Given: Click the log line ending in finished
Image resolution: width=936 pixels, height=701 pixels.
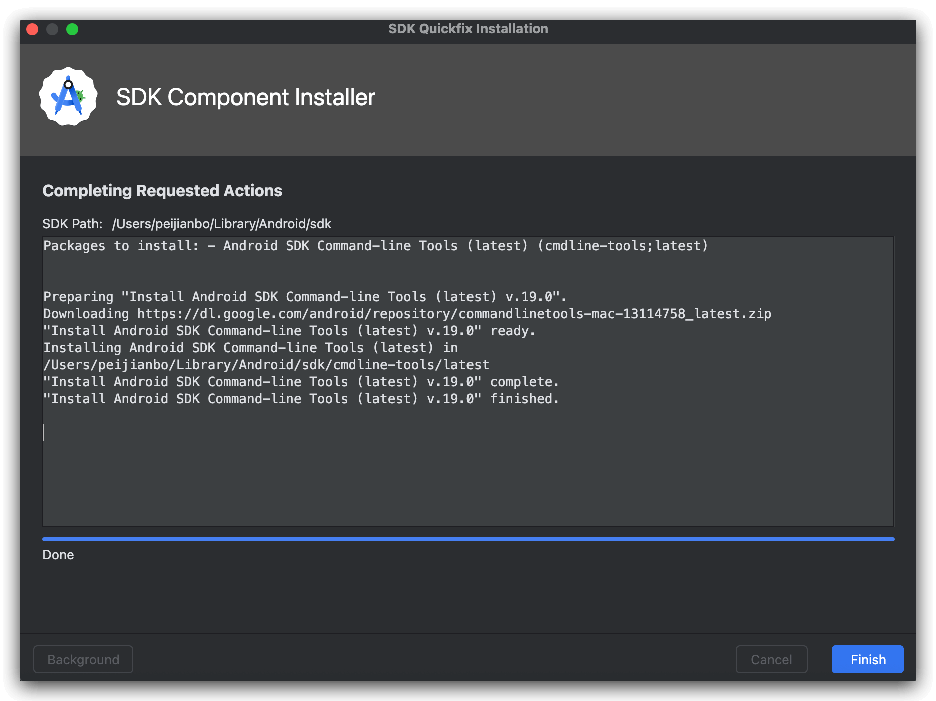Looking at the screenshot, I should (300, 399).
